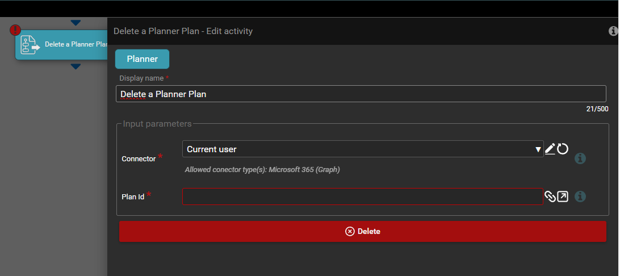
Task: Select the "Delete a Planner Plan" node label on canvas
Action: click(x=76, y=44)
